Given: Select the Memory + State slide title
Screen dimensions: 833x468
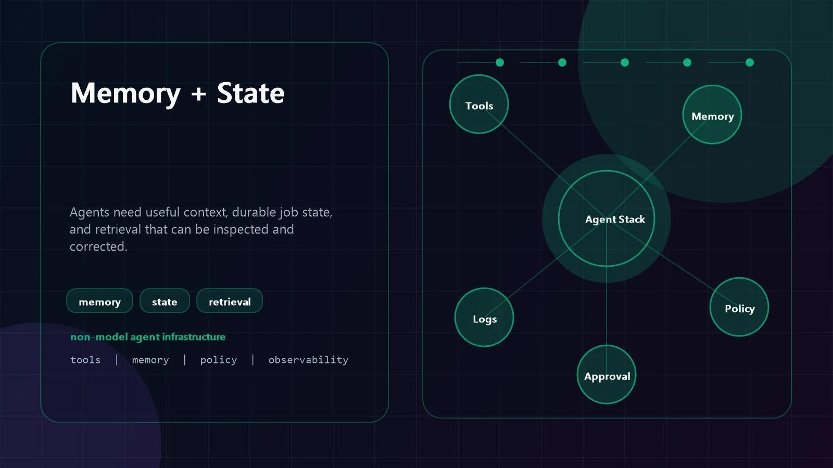Looking at the screenshot, I should (178, 94).
